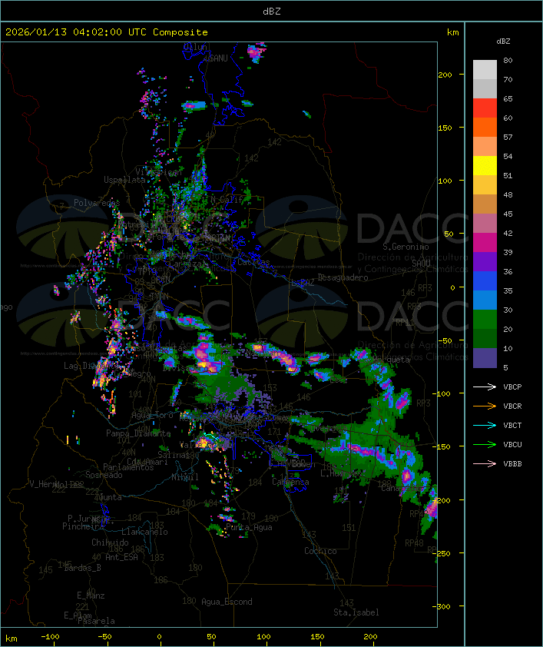Image resolution: width=543 pixels, height=647 pixels.
Task: Click the VBBB legend label
Action: pos(512,464)
